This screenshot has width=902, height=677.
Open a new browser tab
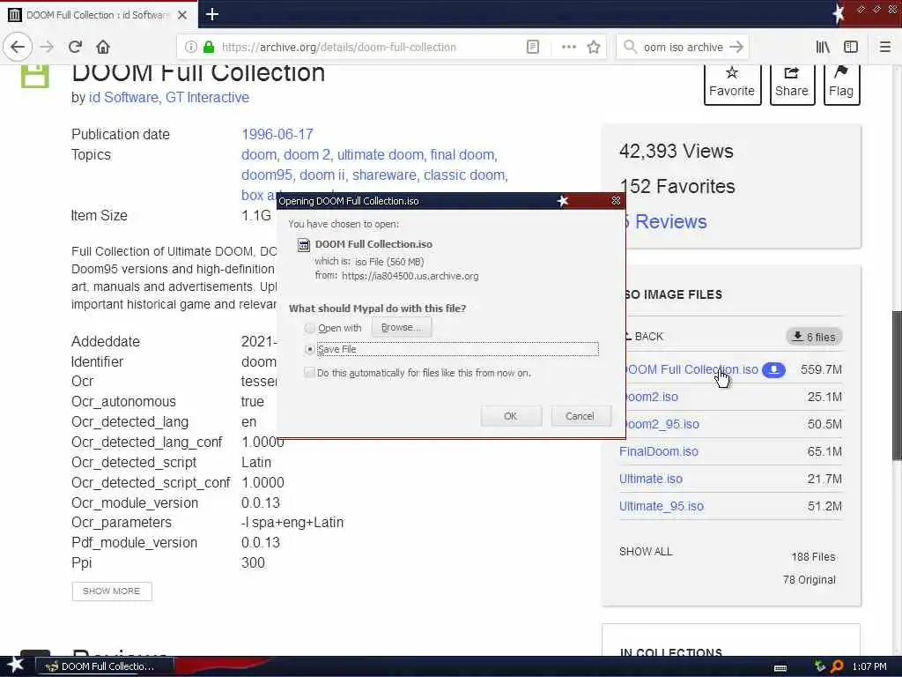[x=211, y=14]
